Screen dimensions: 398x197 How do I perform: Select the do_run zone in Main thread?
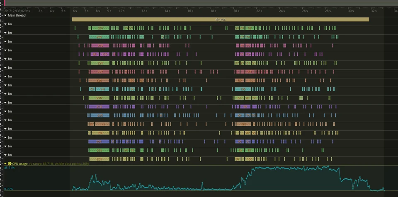coord(220,19)
